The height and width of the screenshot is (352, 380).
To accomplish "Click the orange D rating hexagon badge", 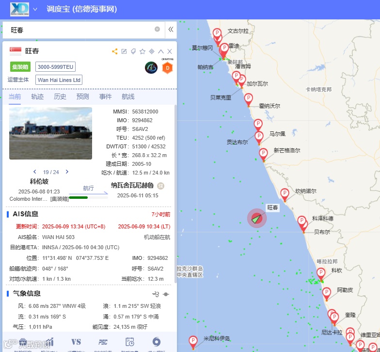I will (168, 68).
